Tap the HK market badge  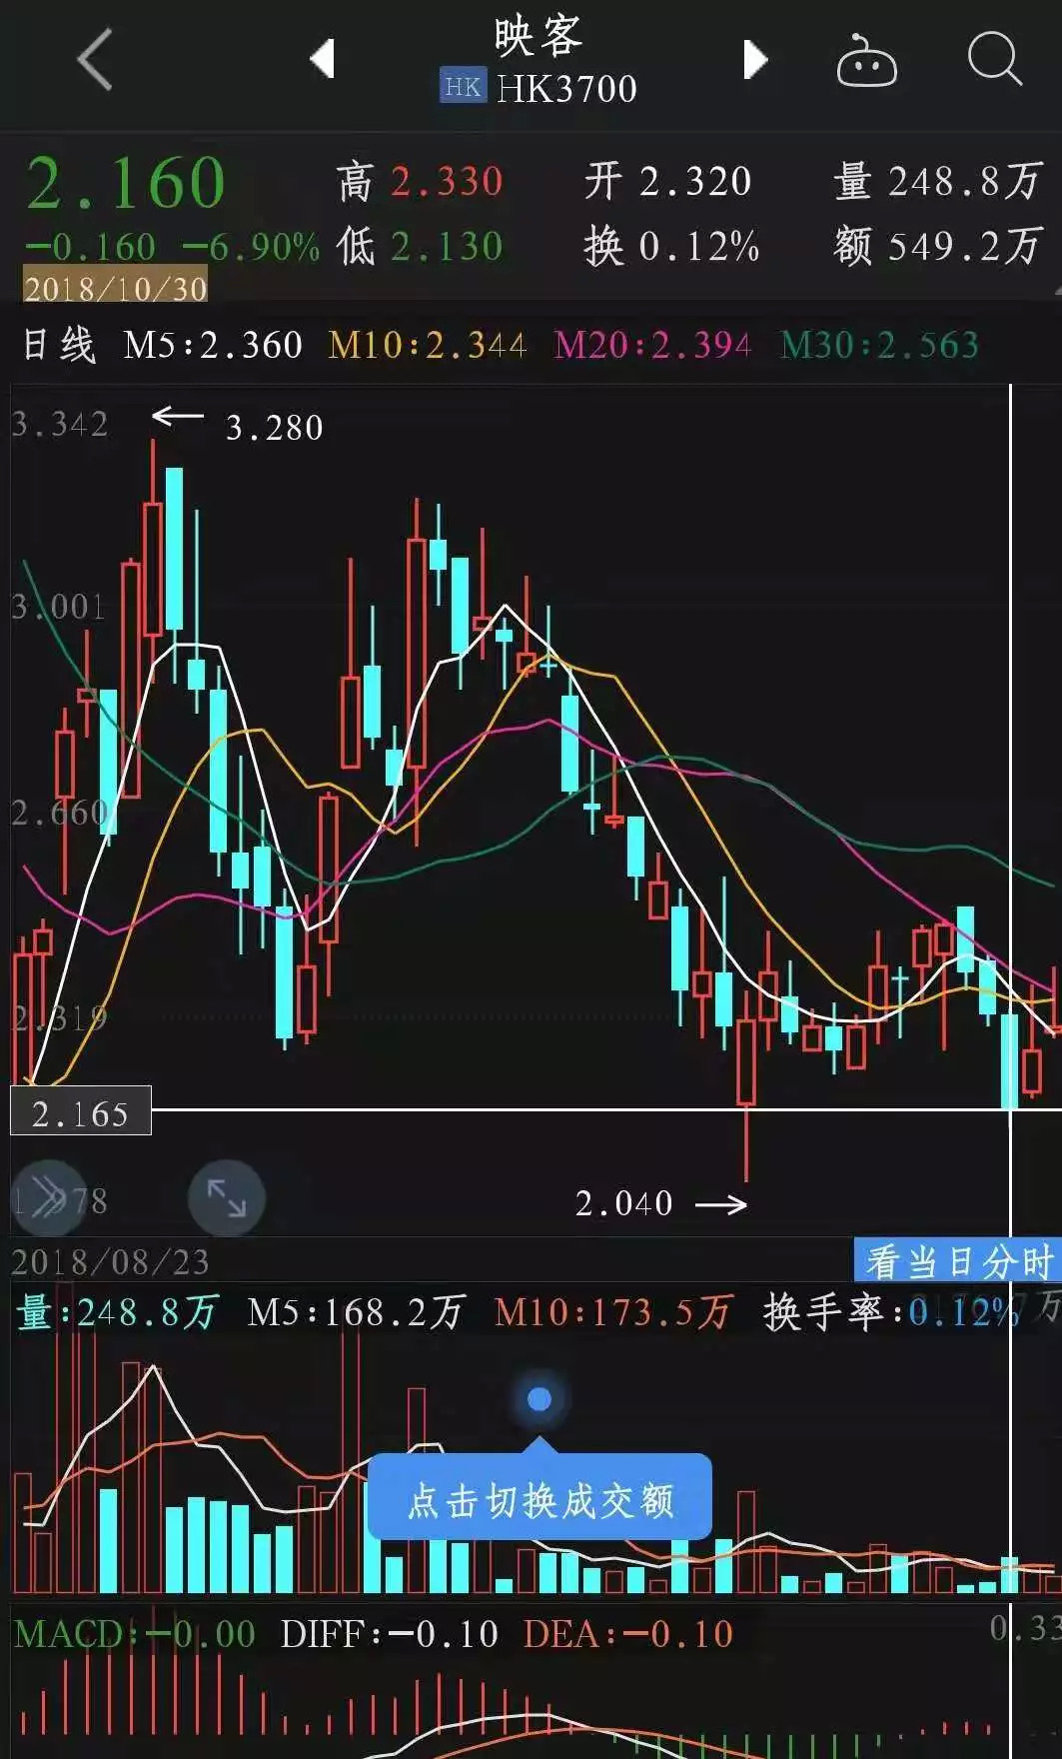coord(463,87)
